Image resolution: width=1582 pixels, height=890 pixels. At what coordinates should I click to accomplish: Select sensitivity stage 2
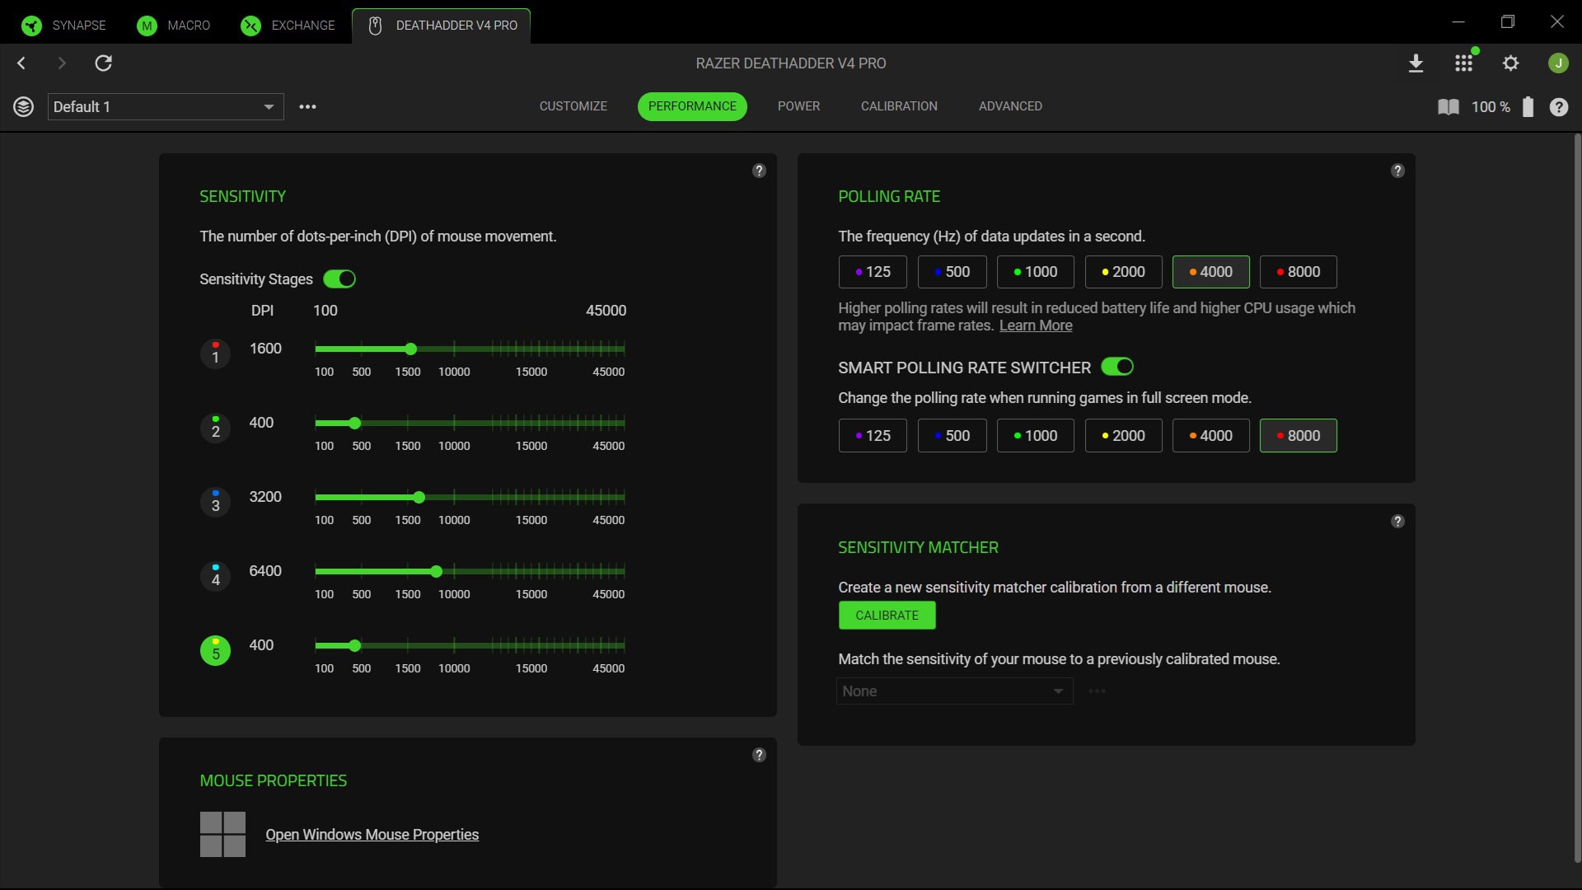[215, 428]
